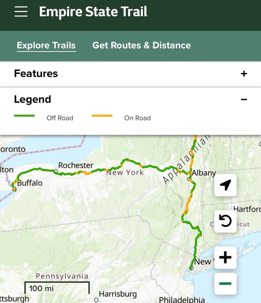Tap the Legend section header

[x=32, y=99]
